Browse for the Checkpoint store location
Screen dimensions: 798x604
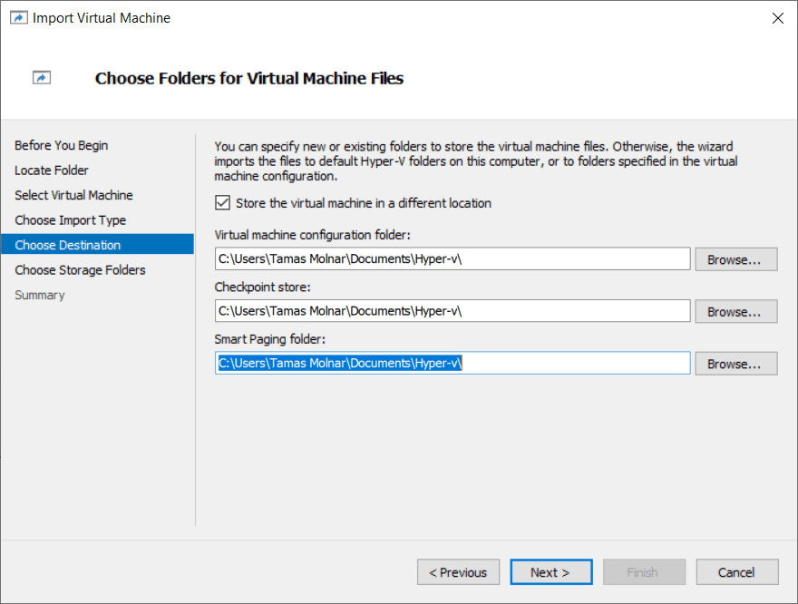coord(736,311)
